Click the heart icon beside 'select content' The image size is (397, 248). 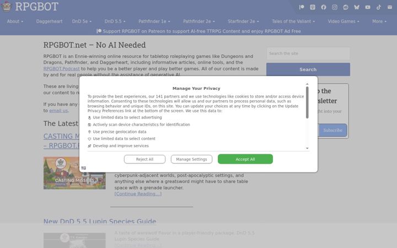(89, 139)
